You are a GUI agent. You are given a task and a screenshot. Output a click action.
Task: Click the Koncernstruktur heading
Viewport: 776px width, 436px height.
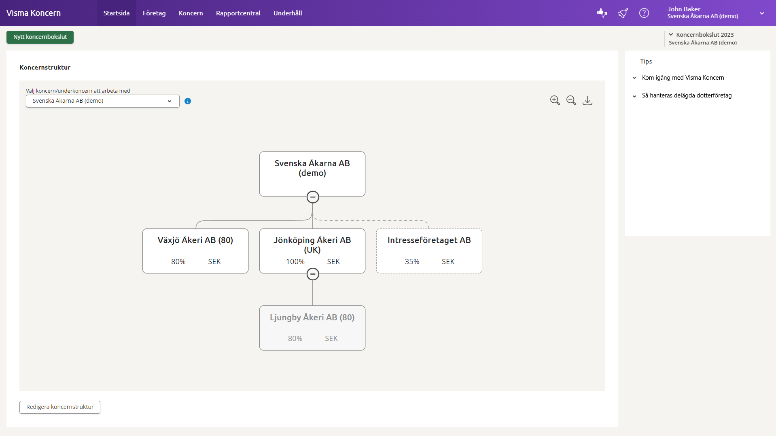point(45,68)
